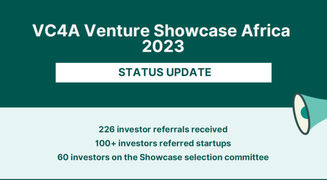Viewport: 327px width, 180px height.
Task: Click the megaphone icon
Action: coord(310,113)
